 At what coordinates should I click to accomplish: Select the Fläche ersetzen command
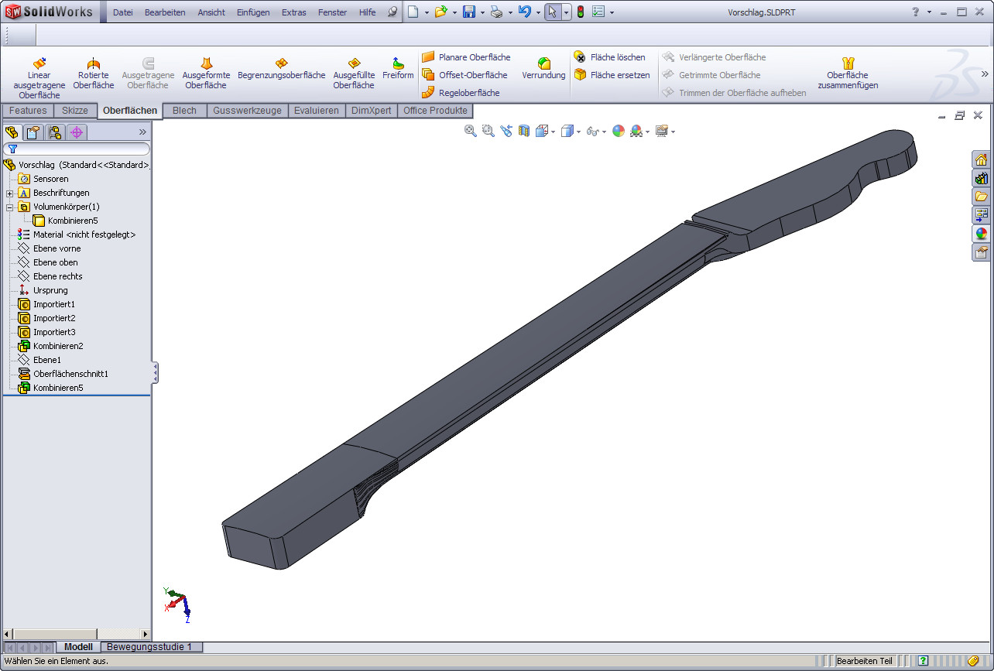tap(612, 75)
